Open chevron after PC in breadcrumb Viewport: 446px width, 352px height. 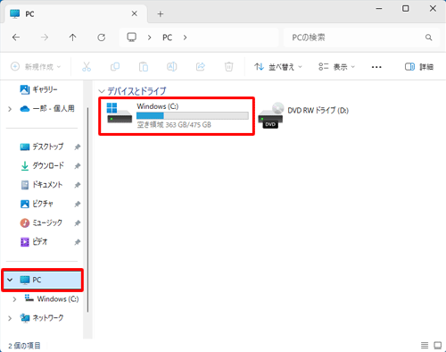coord(185,38)
